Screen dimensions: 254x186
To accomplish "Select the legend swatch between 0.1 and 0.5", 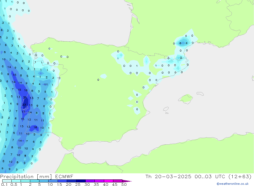I will (x=7, y=181).
